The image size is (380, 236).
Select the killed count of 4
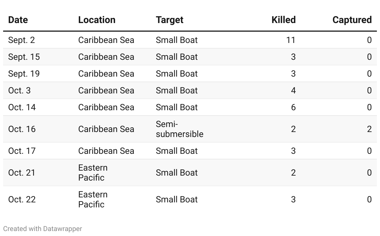tap(293, 91)
